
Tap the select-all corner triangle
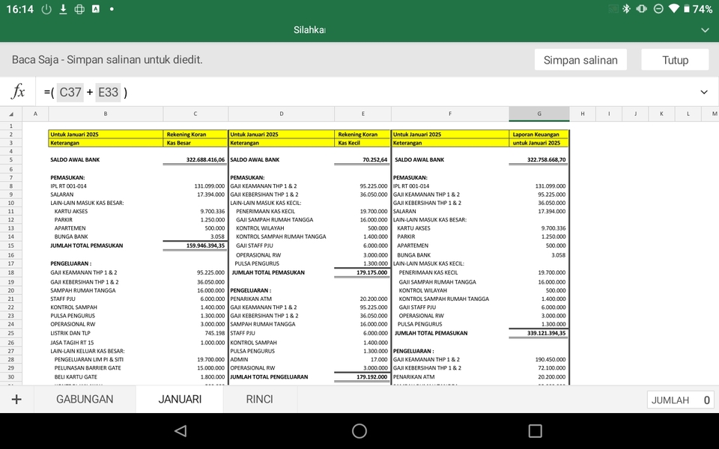tap(10, 114)
